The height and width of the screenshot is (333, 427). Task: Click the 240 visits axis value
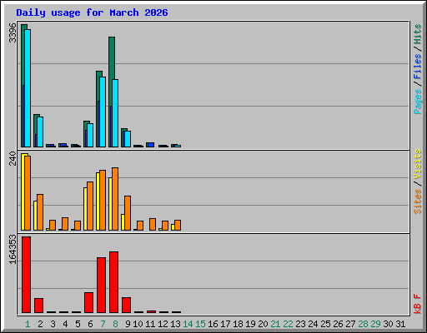pyautogui.click(x=13, y=158)
